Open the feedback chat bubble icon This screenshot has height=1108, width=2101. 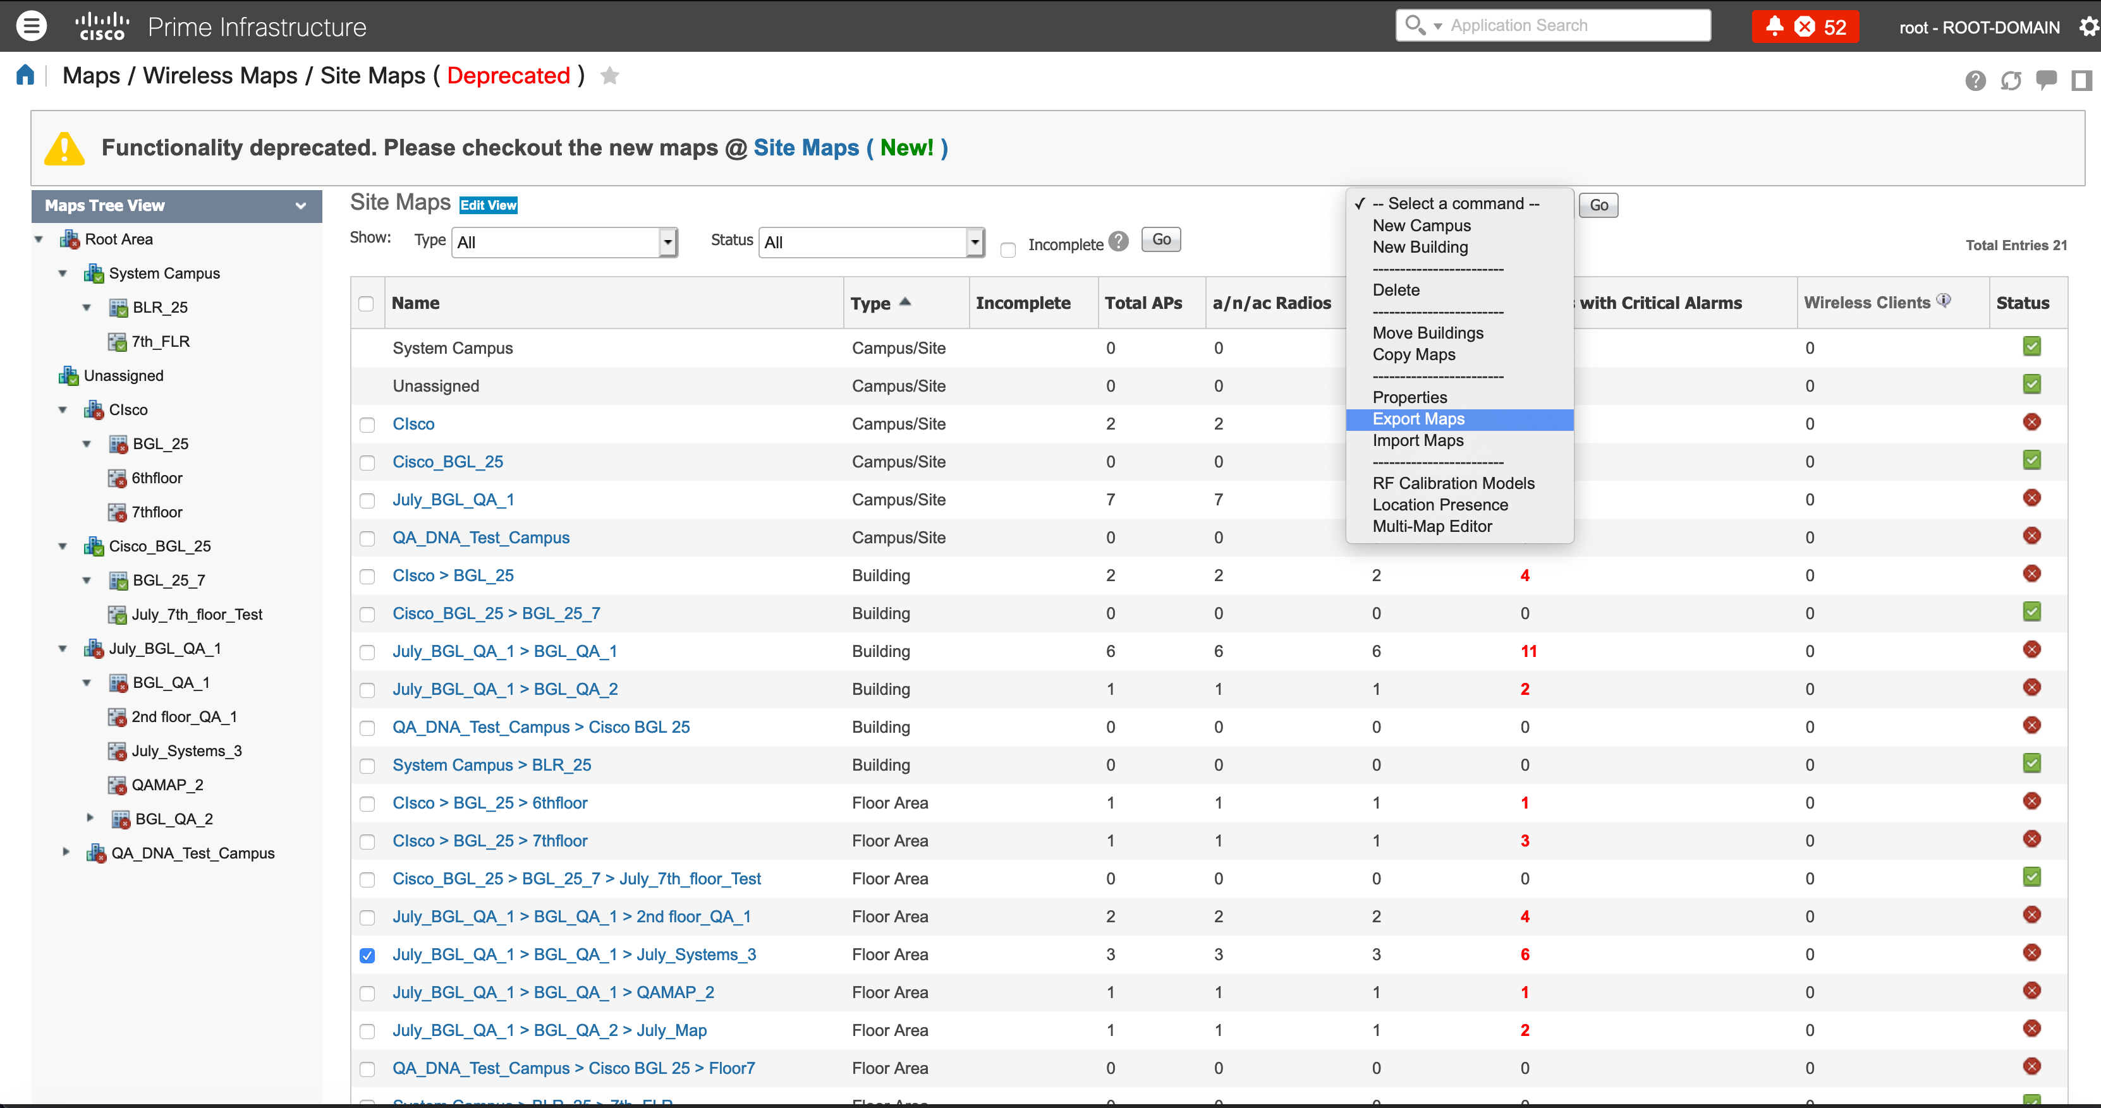click(x=2045, y=80)
